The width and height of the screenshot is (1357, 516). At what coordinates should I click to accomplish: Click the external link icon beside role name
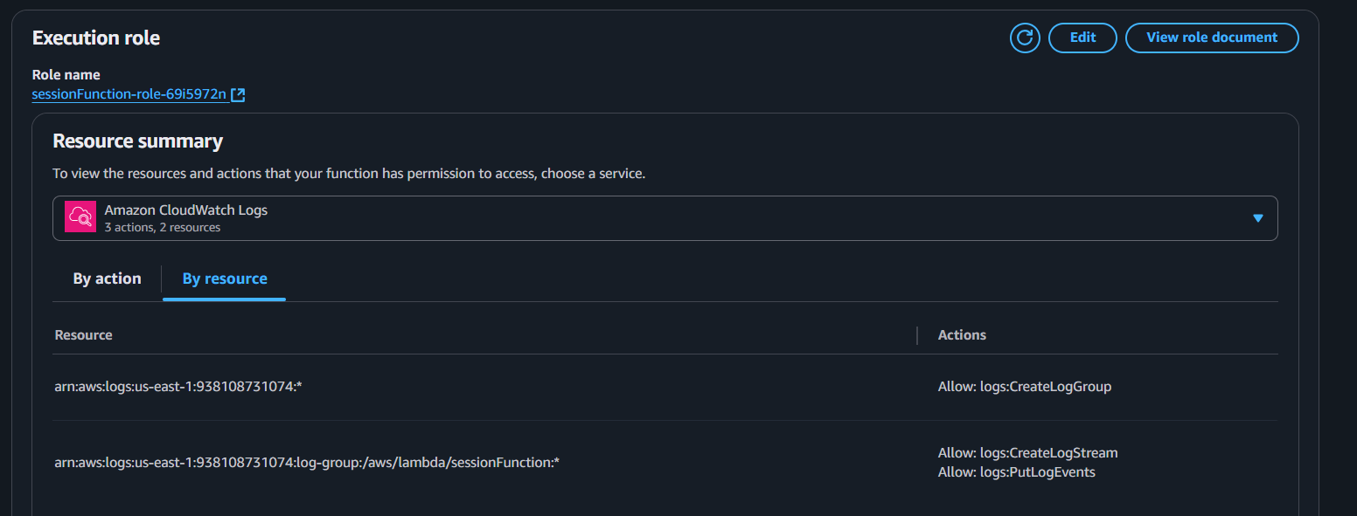238,94
